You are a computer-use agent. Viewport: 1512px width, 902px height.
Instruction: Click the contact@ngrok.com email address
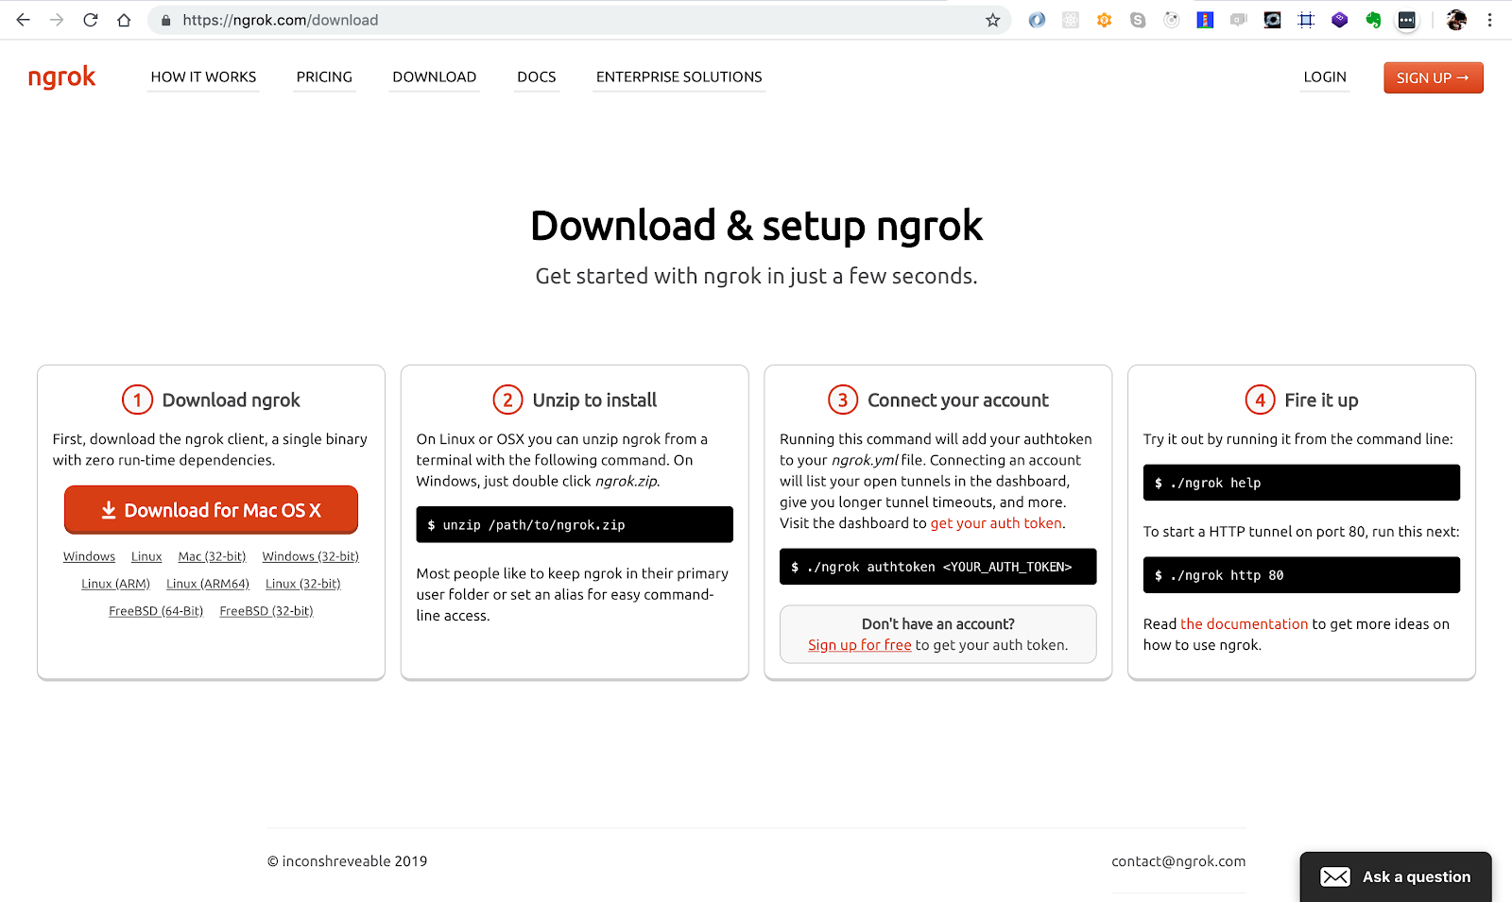tap(1178, 861)
